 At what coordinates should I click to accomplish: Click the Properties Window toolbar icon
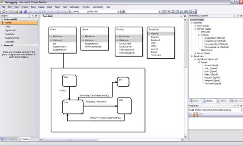[169, 12]
